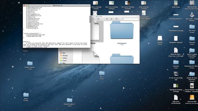This screenshot has width=198, height=111.
Task: Open the Installer disk icon
Action: (x=160, y=38)
